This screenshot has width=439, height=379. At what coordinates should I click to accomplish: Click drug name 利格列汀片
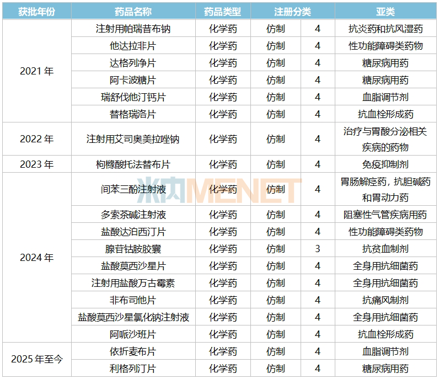coord(133,369)
